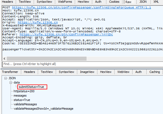Viewport: 163px width, 114px height.
Task: Click the Content-Length: 506 line
Action: pos(20,17)
